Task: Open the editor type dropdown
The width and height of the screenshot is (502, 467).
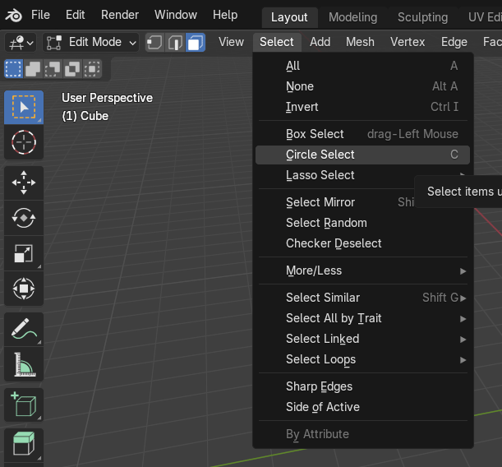Action: (21, 42)
